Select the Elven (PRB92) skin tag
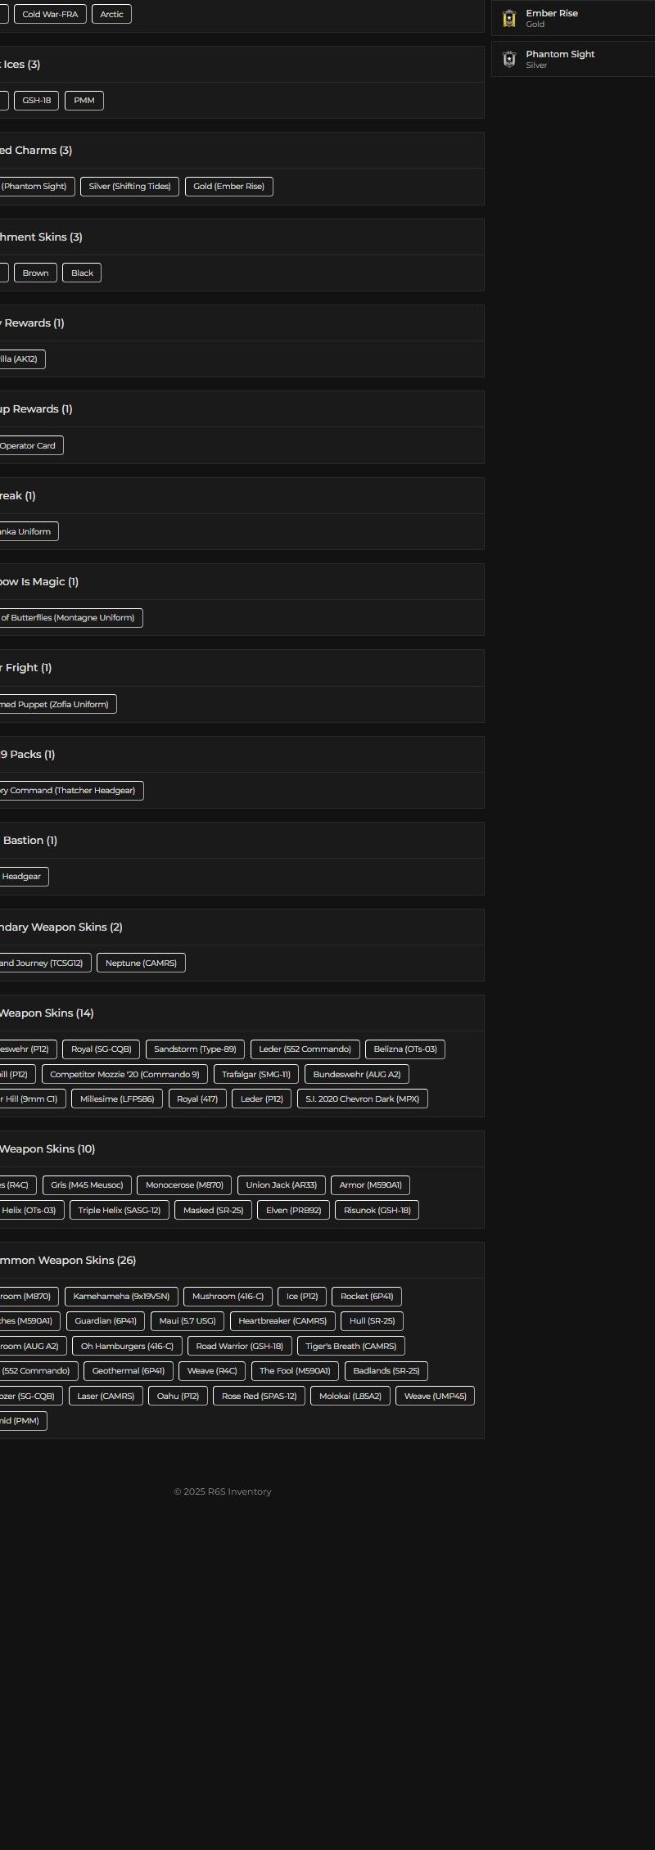 pyautogui.click(x=294, y=1210)
